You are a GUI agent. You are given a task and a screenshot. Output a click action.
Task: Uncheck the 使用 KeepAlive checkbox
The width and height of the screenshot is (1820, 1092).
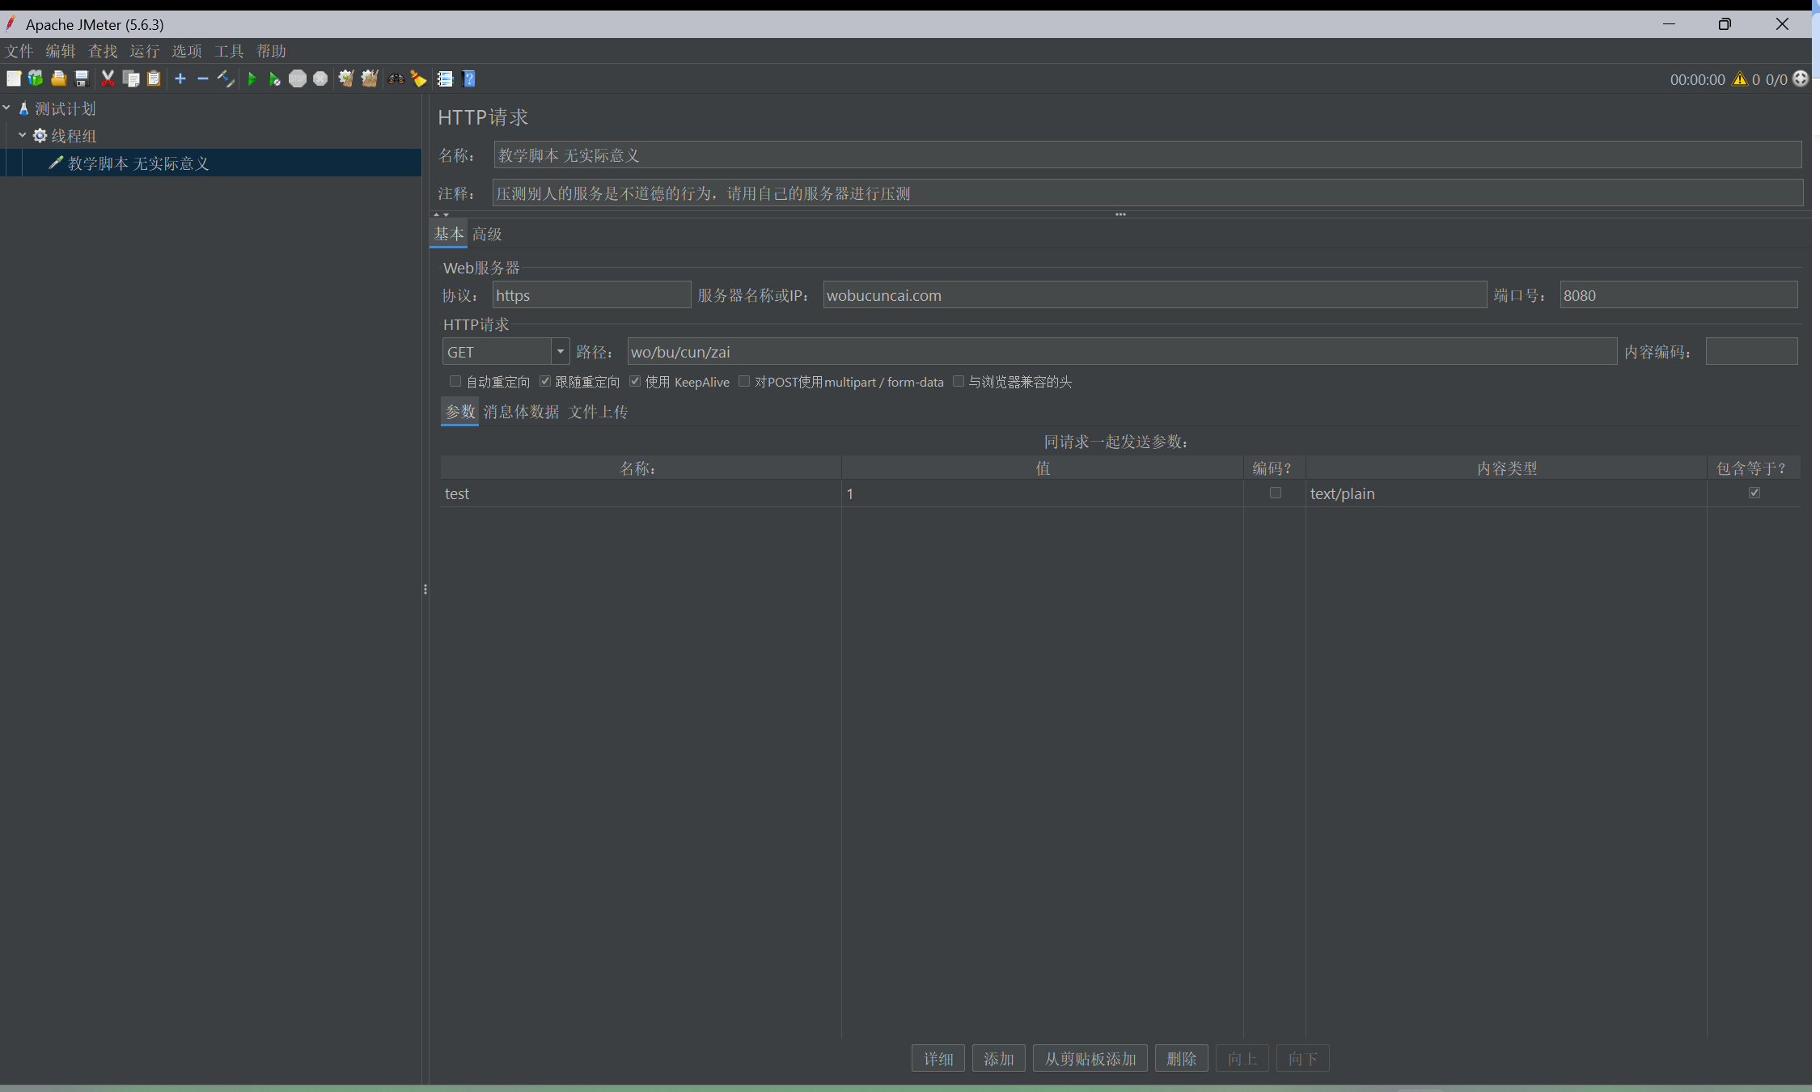pyautogui.click(x=635, y=381)
